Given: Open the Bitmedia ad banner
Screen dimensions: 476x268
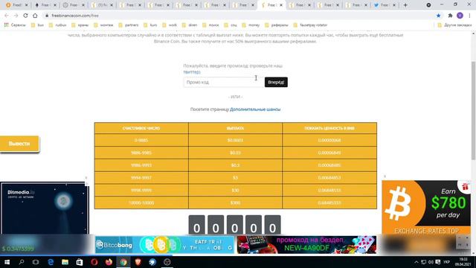Looking at the screenshot, I should (x=45, y=208).
